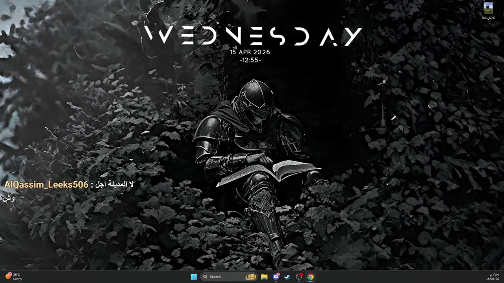
Task: Click the gold coins search highlight icon
Action: point(251,277)
